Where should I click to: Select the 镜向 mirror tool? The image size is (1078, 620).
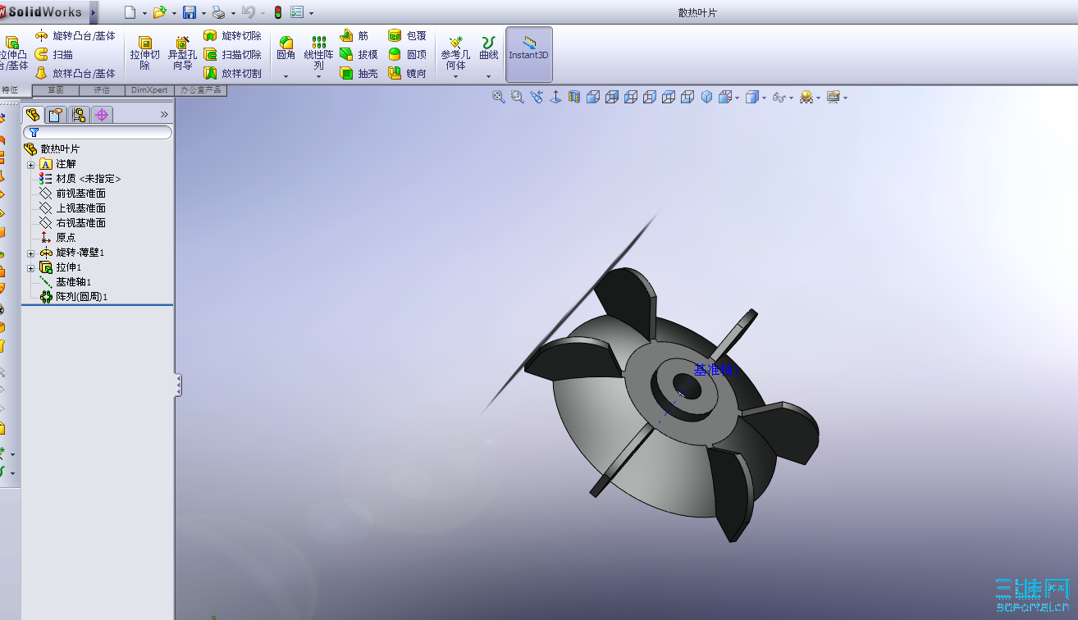pyautogui.click(x=408, y=74)
